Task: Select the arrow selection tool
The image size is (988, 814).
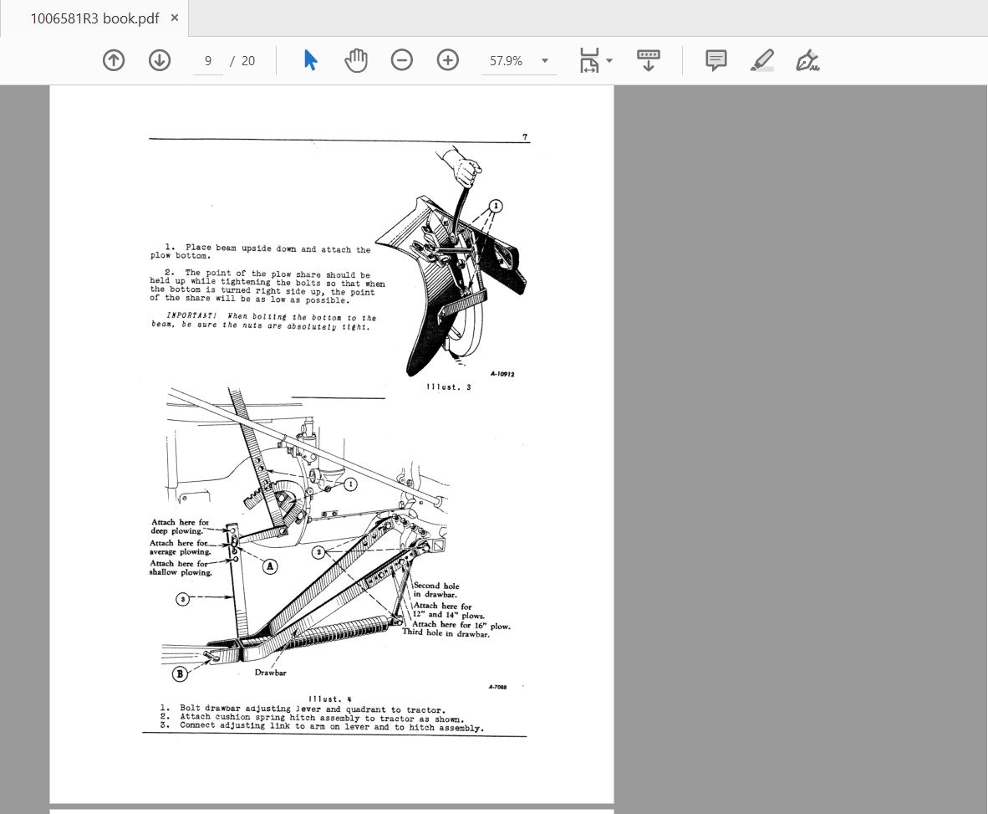Action: [x=310, y=60]
